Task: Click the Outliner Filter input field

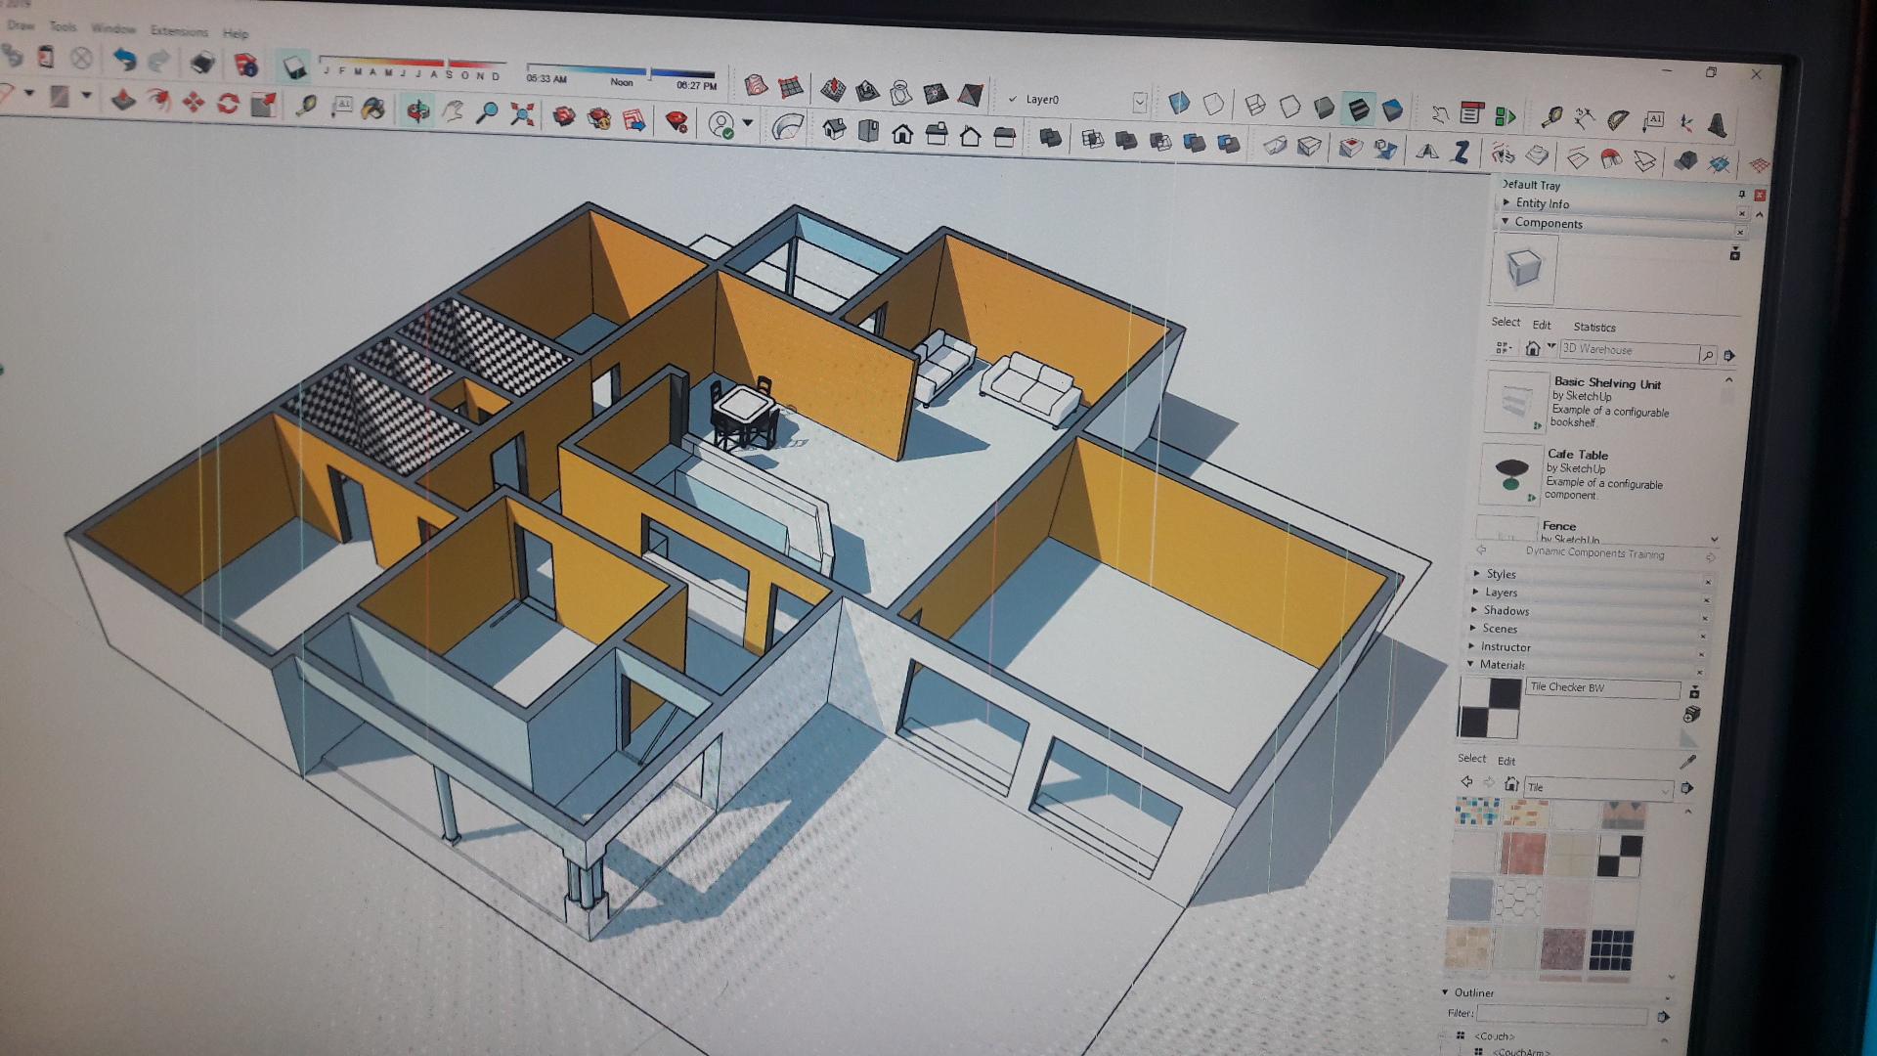Action: (1562, 1015)
